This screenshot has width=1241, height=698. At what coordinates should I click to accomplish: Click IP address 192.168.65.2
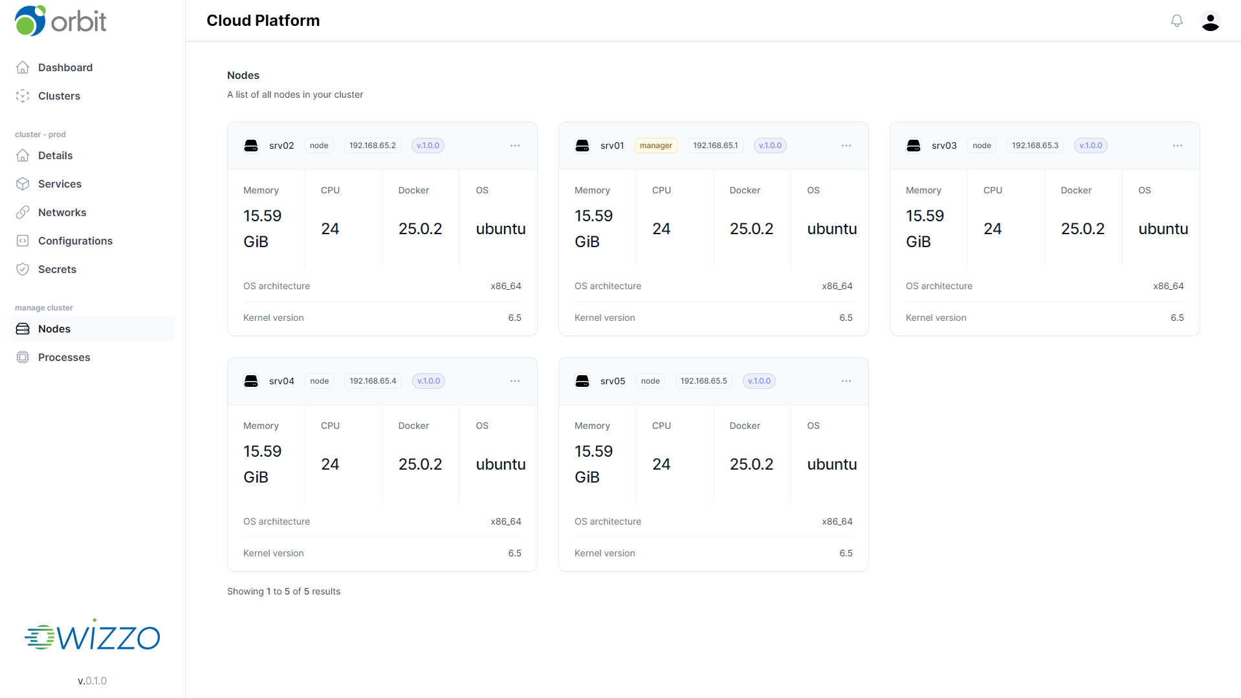click(373, 146)
